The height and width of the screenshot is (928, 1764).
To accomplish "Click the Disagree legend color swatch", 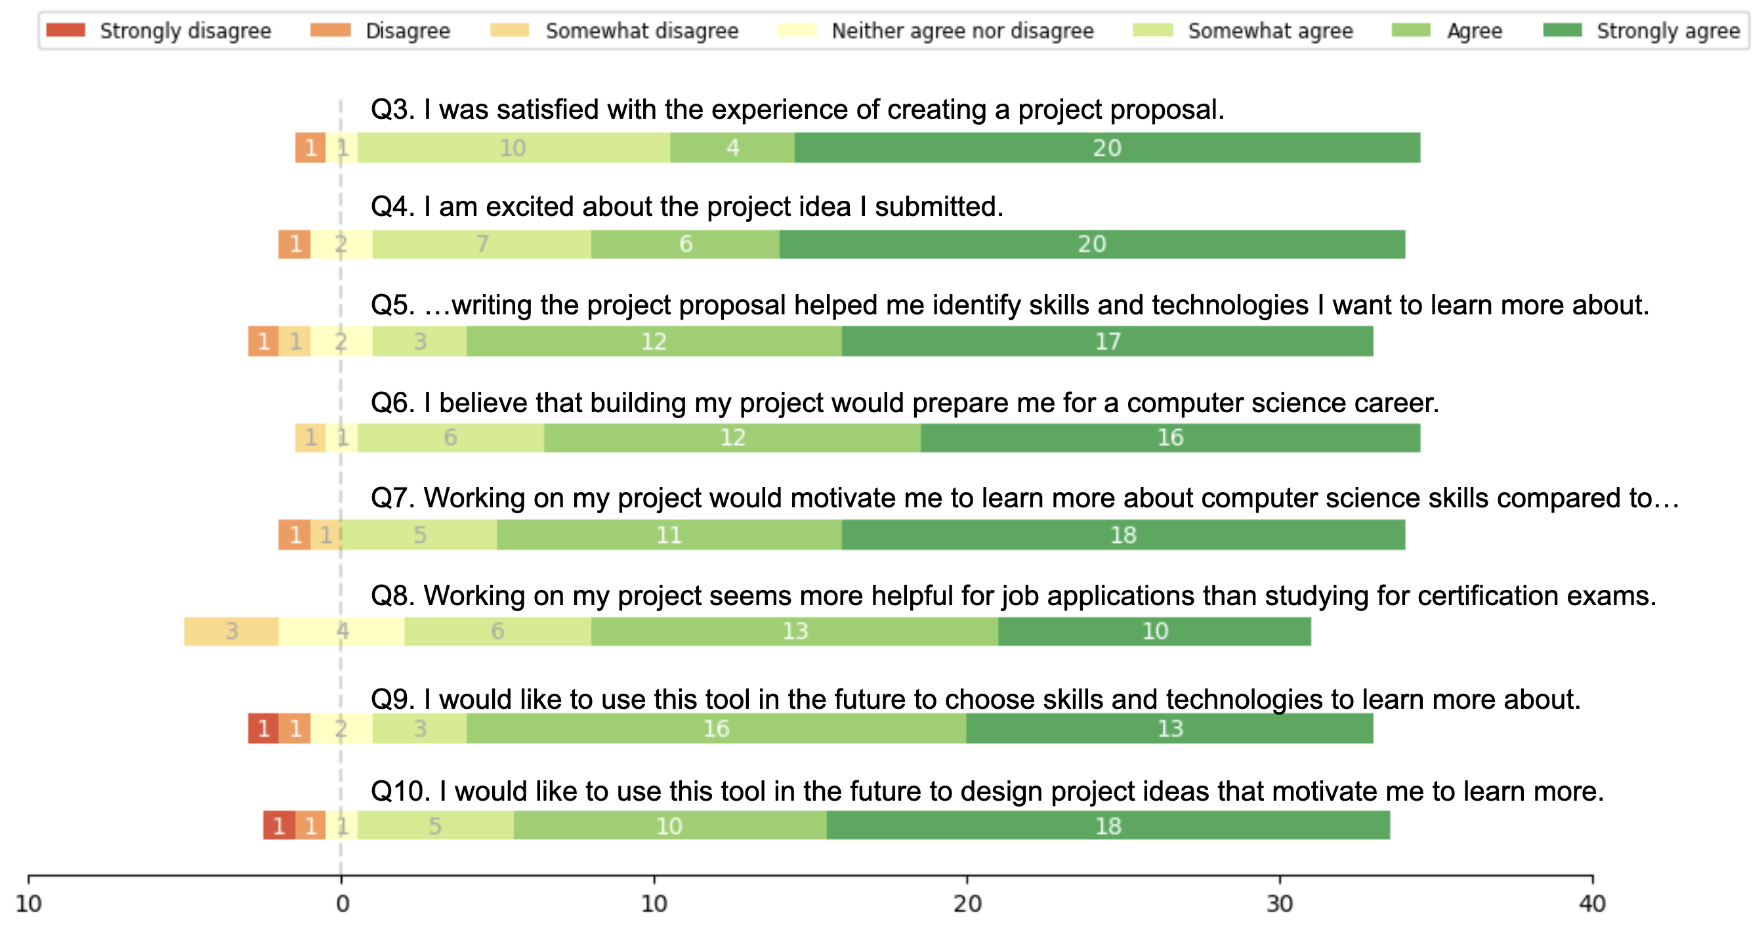I will 330,30.
